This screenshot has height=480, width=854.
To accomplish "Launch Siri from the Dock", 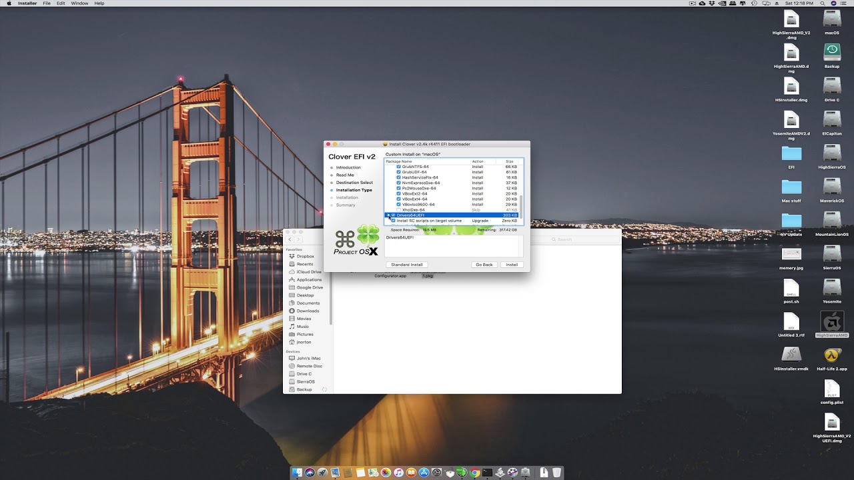I will [x=310, y=473].
